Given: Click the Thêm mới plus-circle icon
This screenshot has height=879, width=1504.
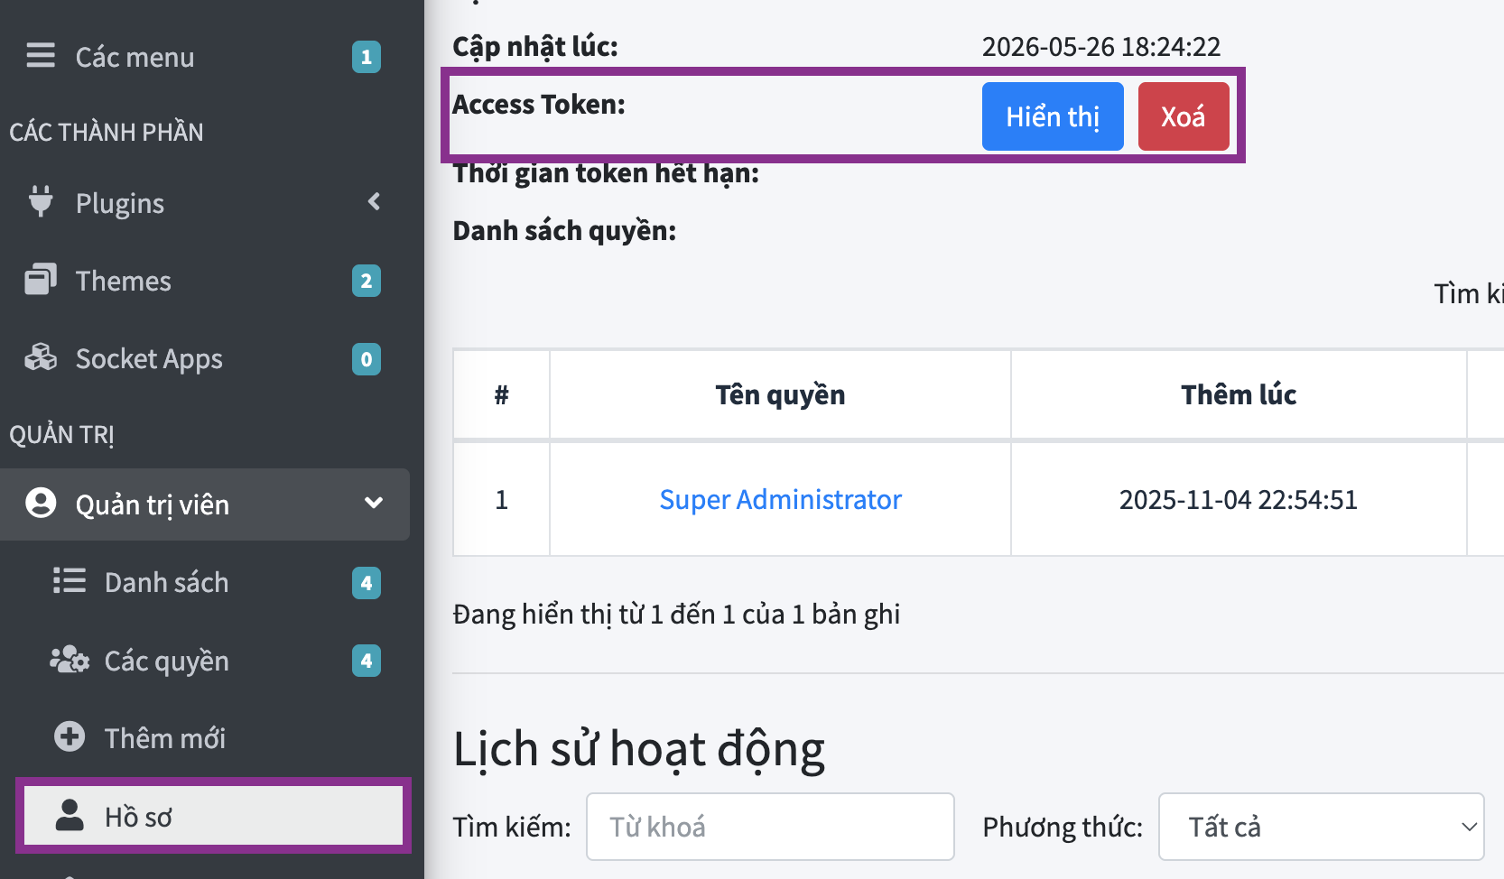Looking at the screenshot, I should tap(70, 737).
